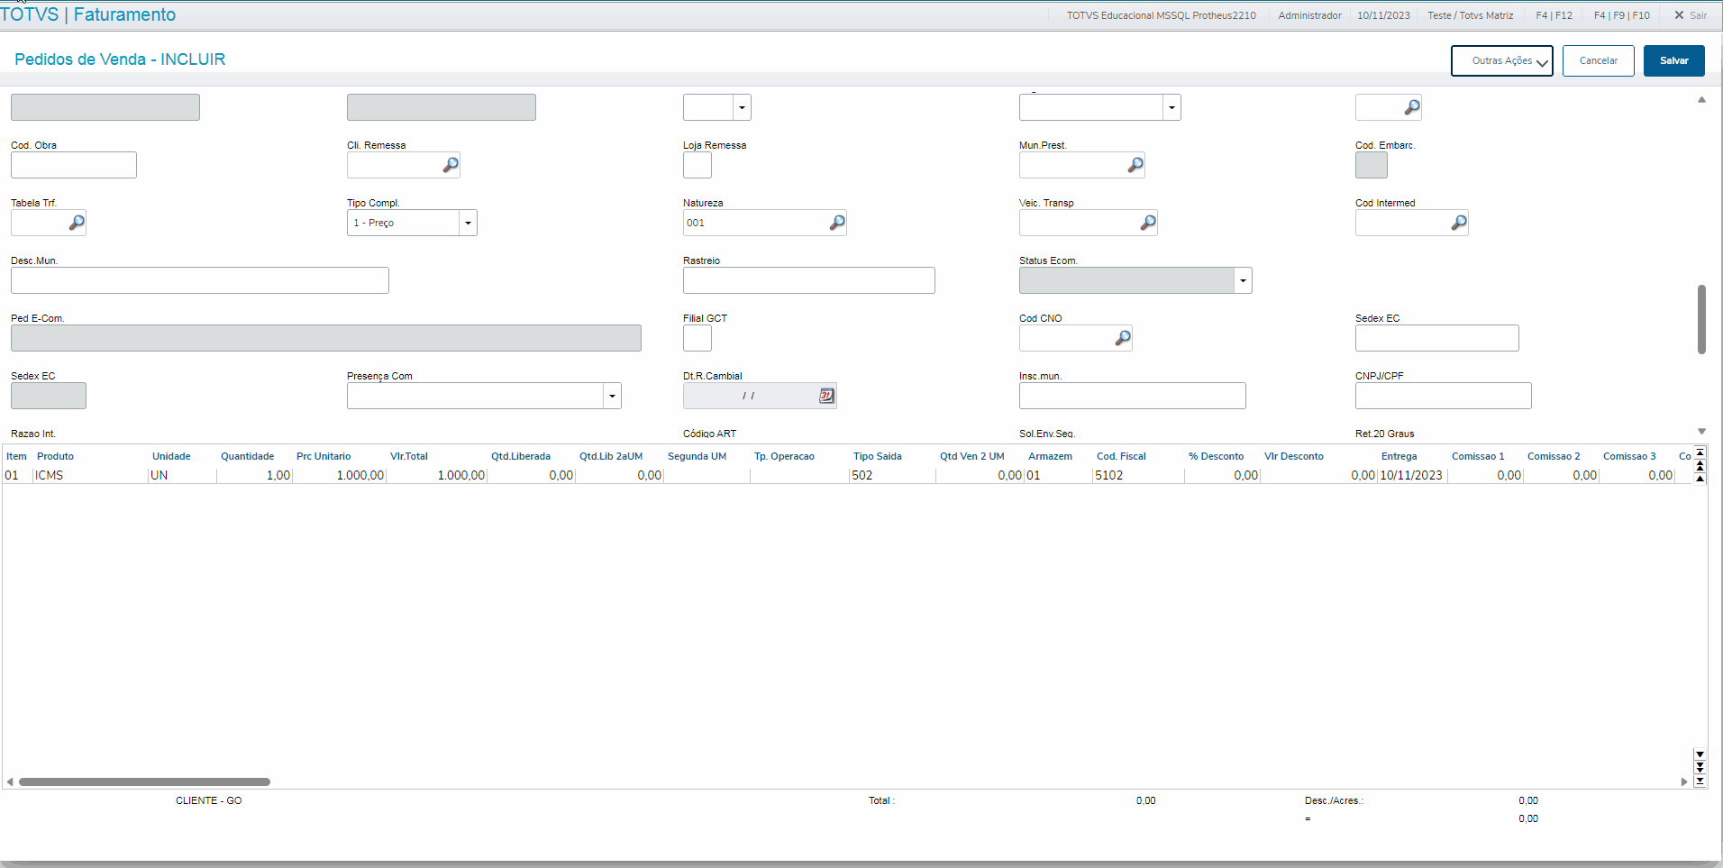Select Entrega cell 10/11/2023 in grid
This screenshot has height=868, width=1723.
point(1412,475)
